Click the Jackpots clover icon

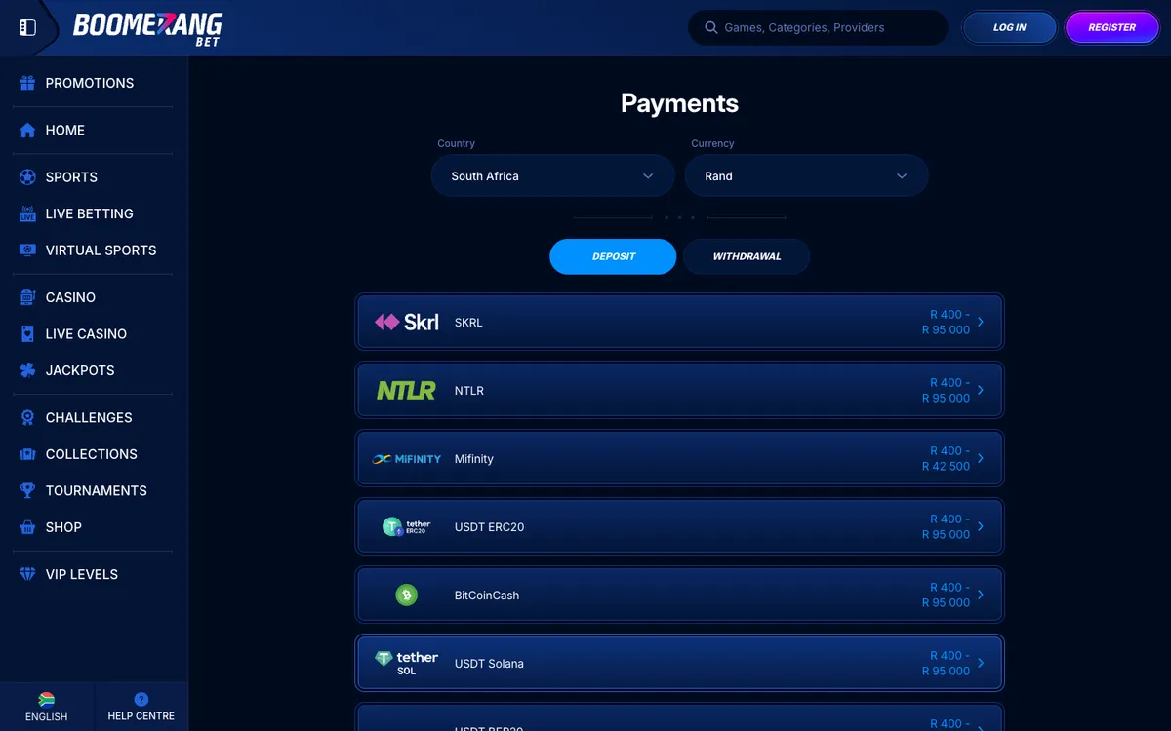[27, 370]
